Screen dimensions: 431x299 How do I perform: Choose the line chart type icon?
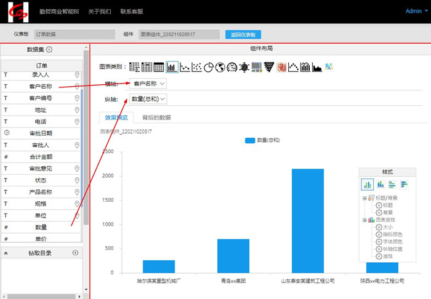184,67
